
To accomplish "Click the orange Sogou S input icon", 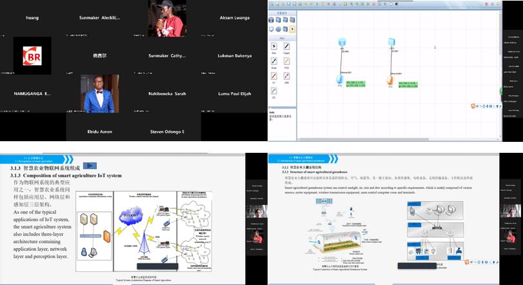I will click(x=473, y=106).
